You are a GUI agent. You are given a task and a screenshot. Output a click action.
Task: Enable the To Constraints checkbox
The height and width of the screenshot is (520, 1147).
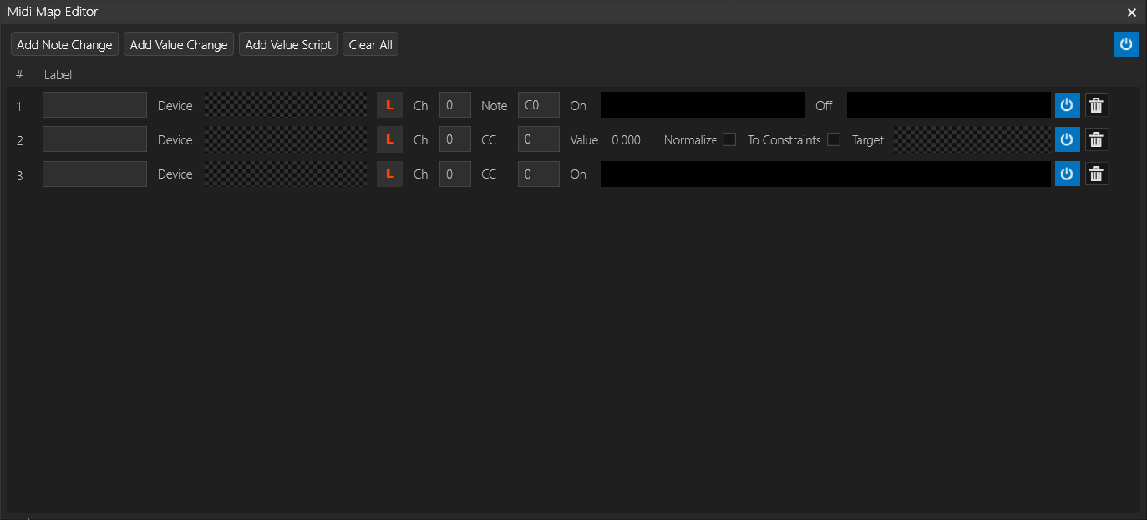pyautogui.click(x=834, y=139)
